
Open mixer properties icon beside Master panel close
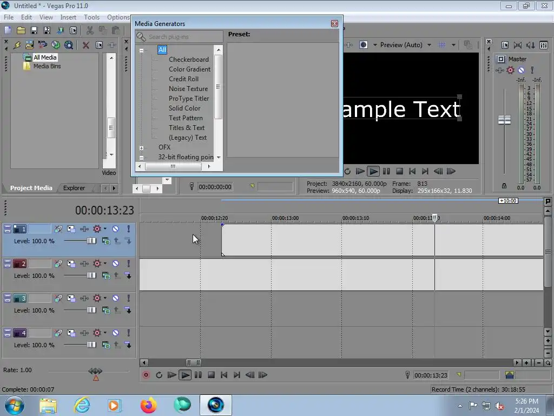point(505,45)
